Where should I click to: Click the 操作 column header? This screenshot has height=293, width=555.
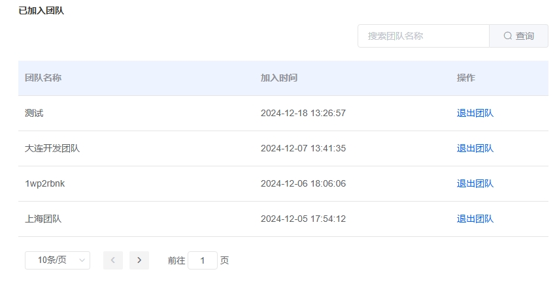(x=466, y=78)
